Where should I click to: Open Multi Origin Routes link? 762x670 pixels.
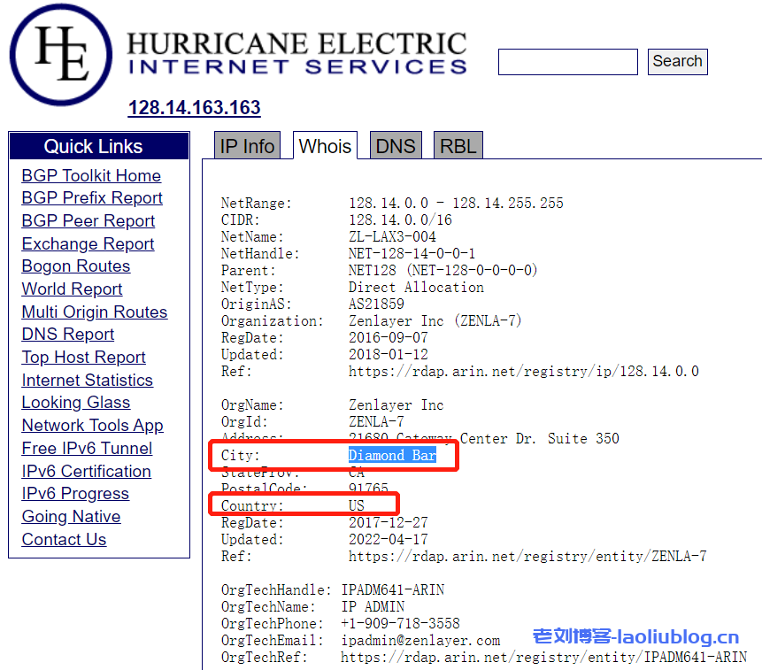pos(94,312)
